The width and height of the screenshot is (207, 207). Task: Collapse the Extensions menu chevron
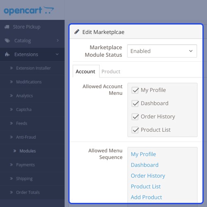(x=57, y=54)
